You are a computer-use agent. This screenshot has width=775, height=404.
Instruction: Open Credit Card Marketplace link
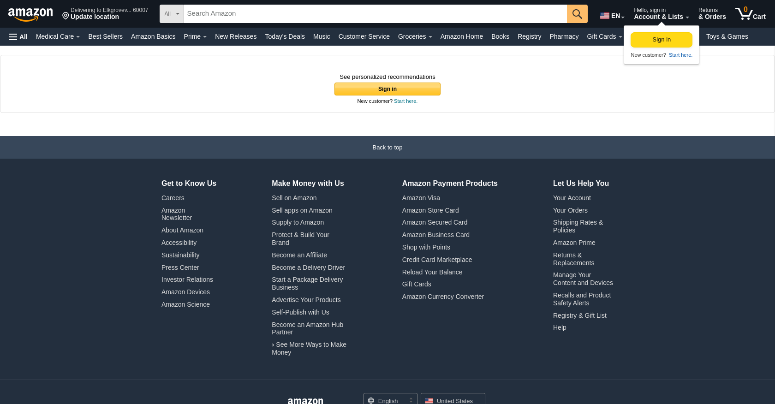click(x=437, y=260)
